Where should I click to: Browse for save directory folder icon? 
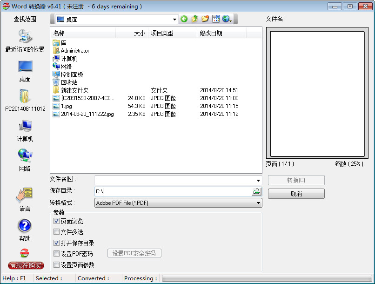point(256,191)
